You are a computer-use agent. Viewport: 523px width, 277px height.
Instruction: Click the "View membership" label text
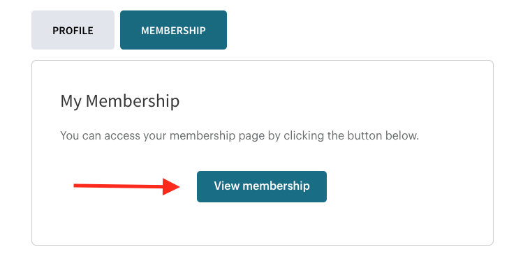[262, 186]
